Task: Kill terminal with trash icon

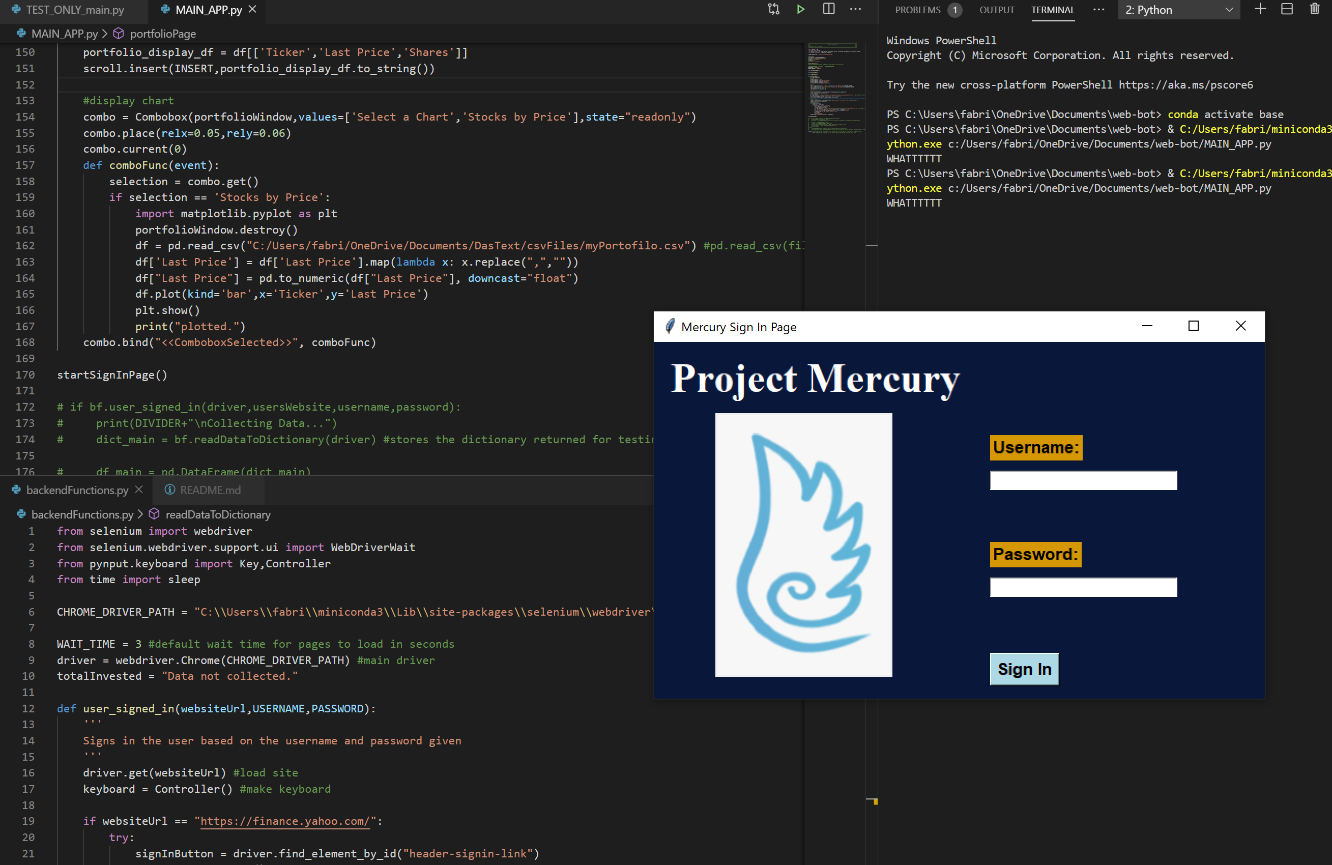Action: click(1314, 10)
